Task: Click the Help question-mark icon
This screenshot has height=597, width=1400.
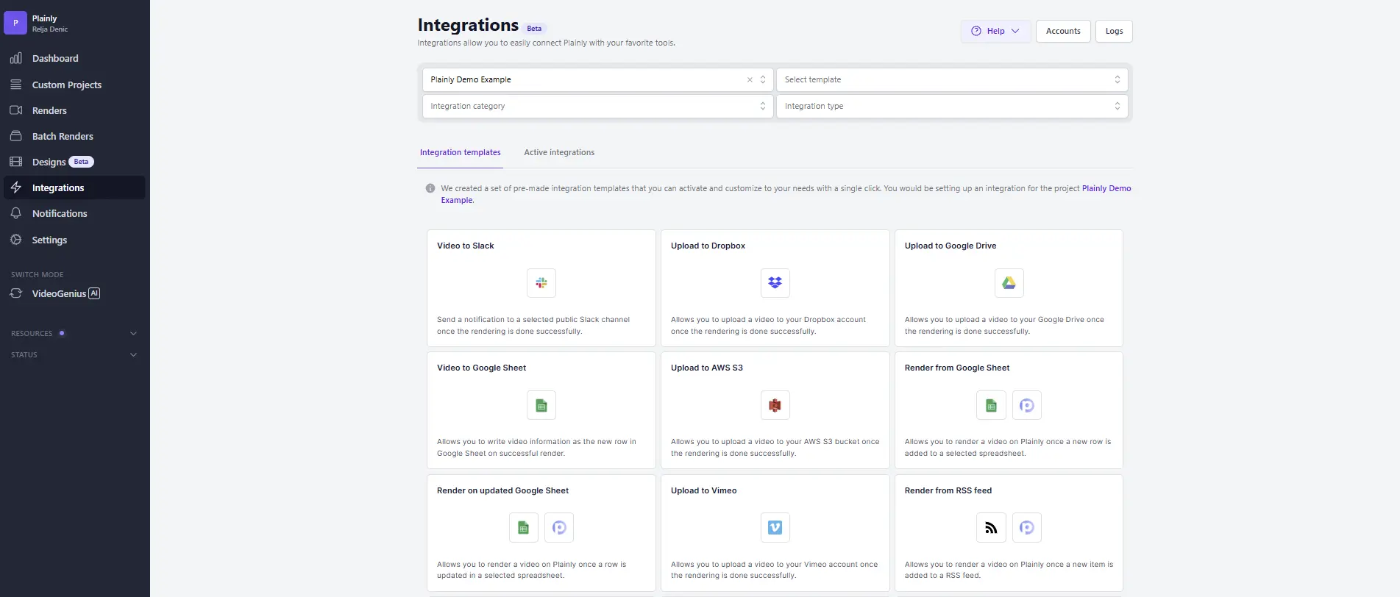Action: click(976, 31)
